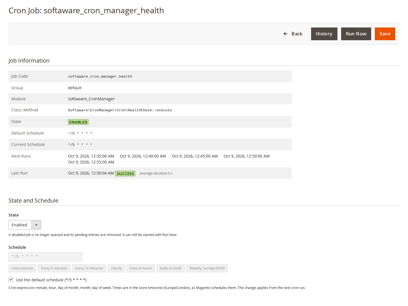Choose the Daily at 03:00 preset
The width and height of the screenshot is (408, 306).
coord(171,268)
